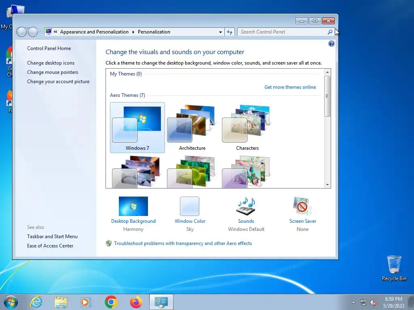Select the Windows 7 theme thumbnail
This screenshot has height=310, width=414.
coord(137,128)
